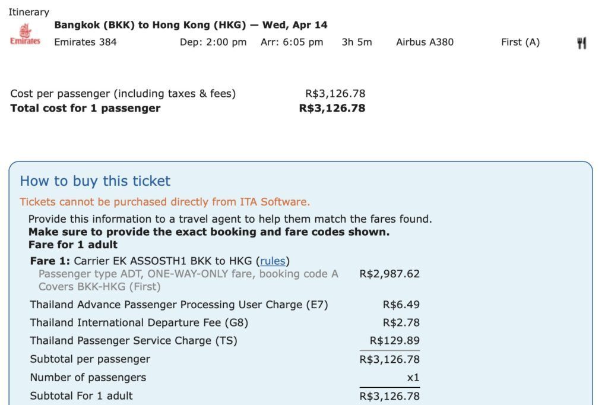Click the Bangkok to Hong Kong flight heading

191,25
